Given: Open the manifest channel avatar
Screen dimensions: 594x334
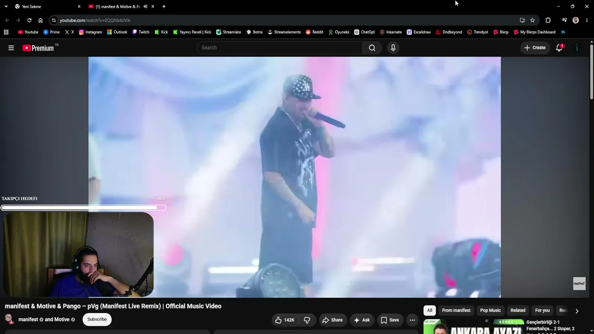Looking at the screenshot, I should (9, 319).
